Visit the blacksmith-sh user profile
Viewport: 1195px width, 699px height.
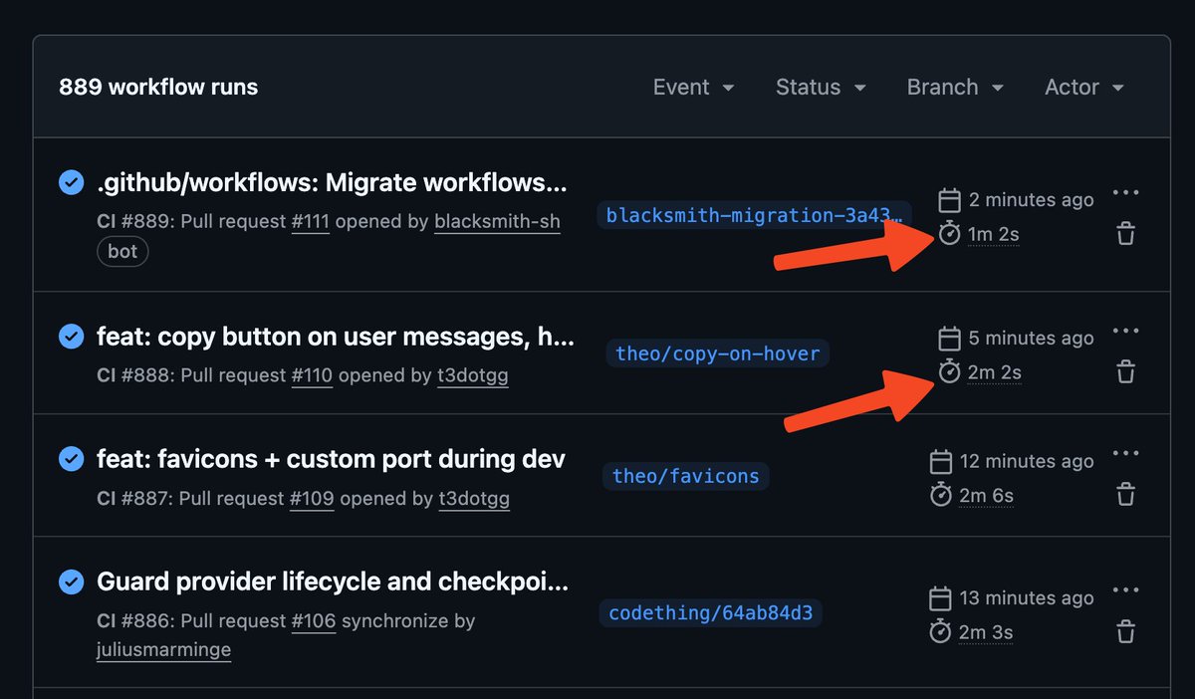pos(497,221)
